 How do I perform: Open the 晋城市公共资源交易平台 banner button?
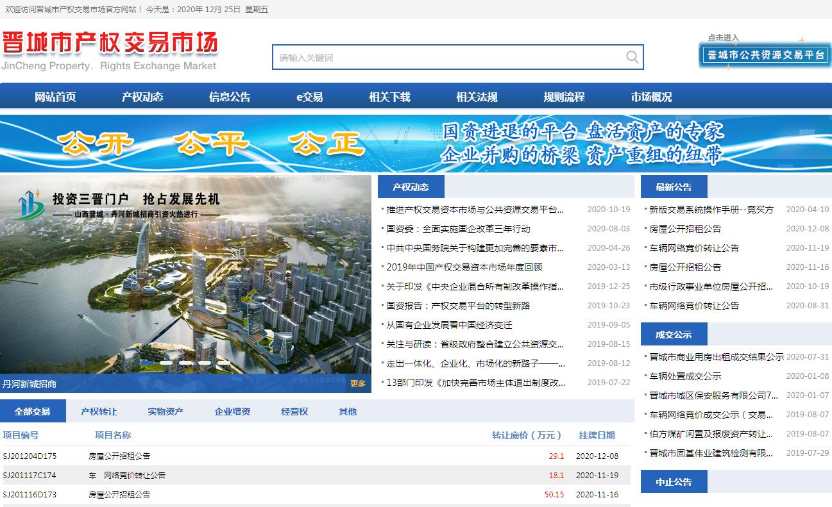[x=764, y=55]
